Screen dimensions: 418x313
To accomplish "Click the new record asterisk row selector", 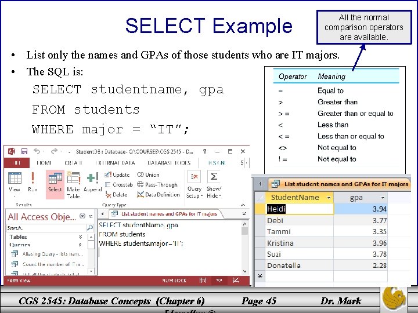I will 260,276.
